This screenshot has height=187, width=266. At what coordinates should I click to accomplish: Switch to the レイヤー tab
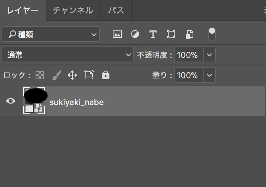[22, 11]
